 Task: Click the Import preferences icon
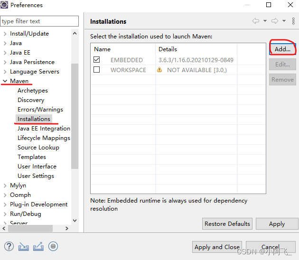pyautogui.click(x=23, y=246)
